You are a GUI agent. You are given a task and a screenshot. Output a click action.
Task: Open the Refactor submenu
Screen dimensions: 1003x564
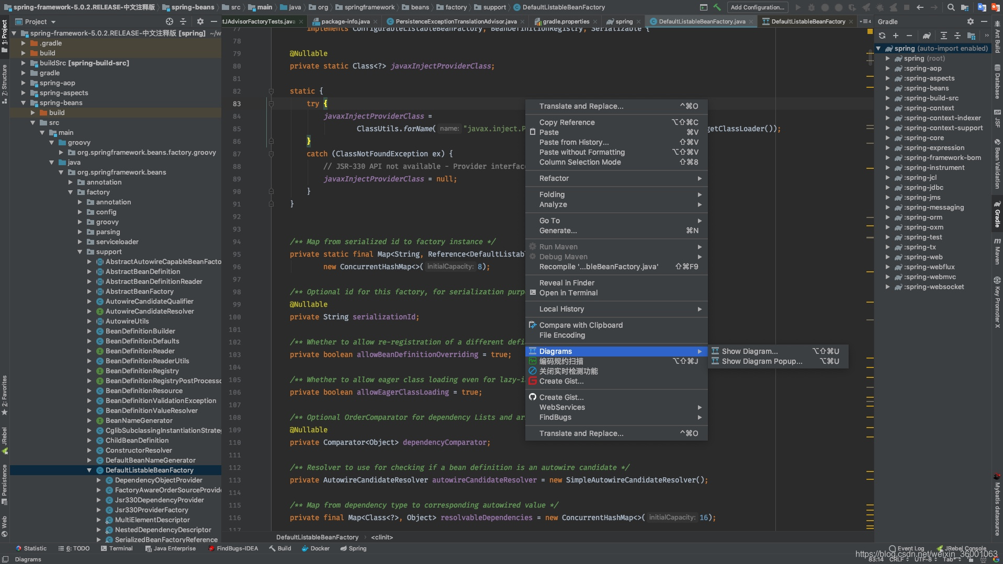click(616, 178)
